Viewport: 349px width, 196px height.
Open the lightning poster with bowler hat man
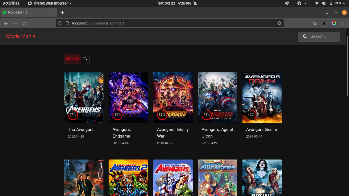84,178
